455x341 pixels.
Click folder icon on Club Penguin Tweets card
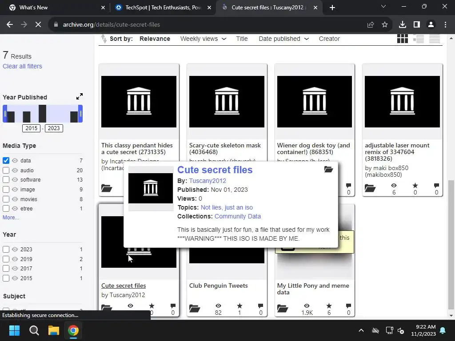coord(195,309)
